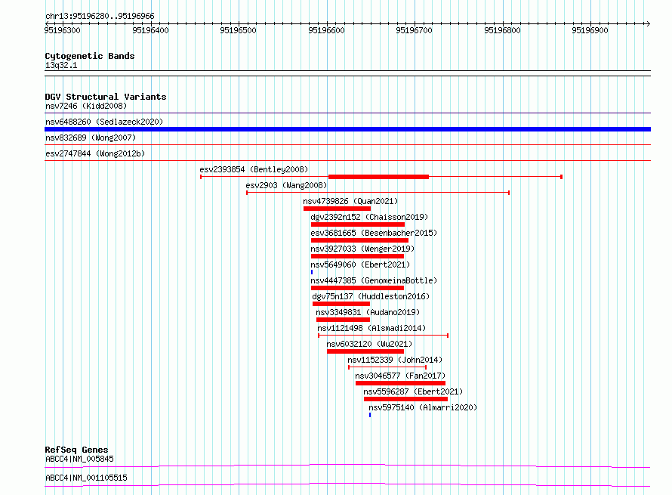Click the ABCC4|NM_005845 gene label
The width and height of the screenshot is (672, 495).
(79, 459)
